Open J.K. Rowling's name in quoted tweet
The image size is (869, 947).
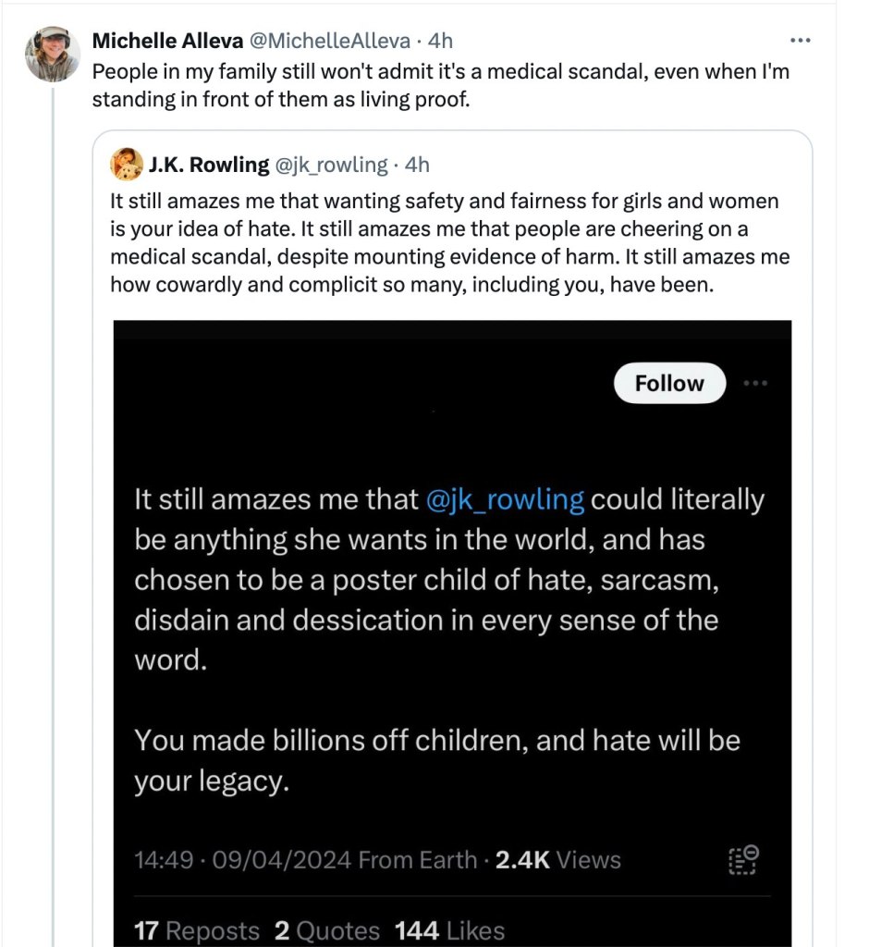coord(208,165)
